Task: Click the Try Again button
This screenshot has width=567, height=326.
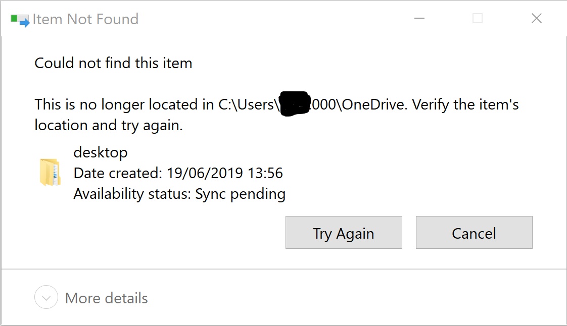Action: (x=344, y=233)
